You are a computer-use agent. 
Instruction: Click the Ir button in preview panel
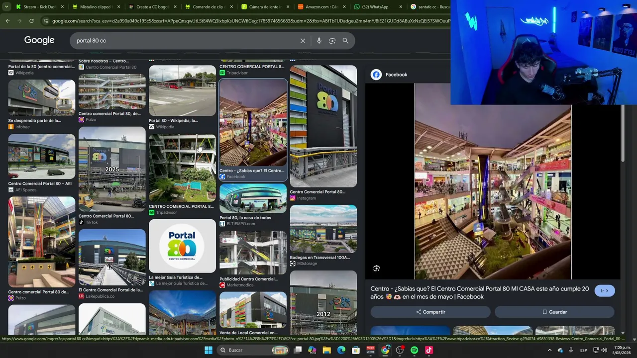(x=605, y=291)
